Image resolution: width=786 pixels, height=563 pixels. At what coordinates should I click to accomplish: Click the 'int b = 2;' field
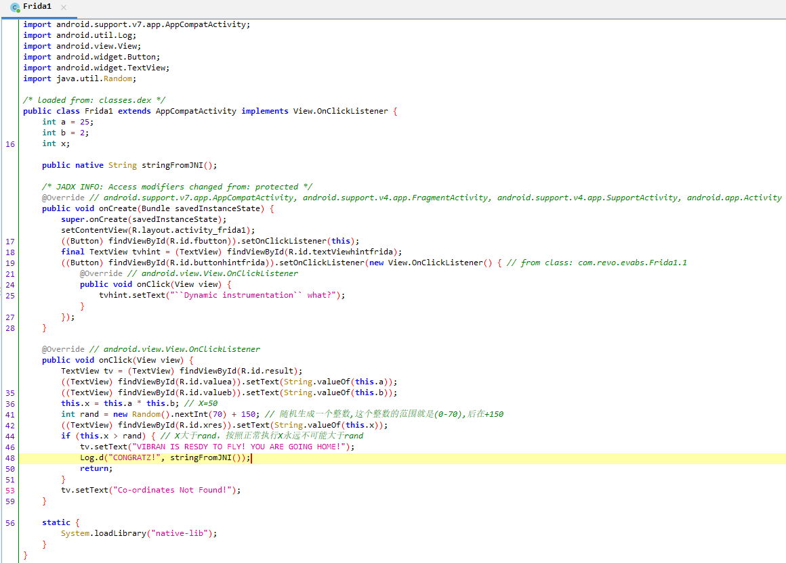pyautogui.click(x=65, y=133)
